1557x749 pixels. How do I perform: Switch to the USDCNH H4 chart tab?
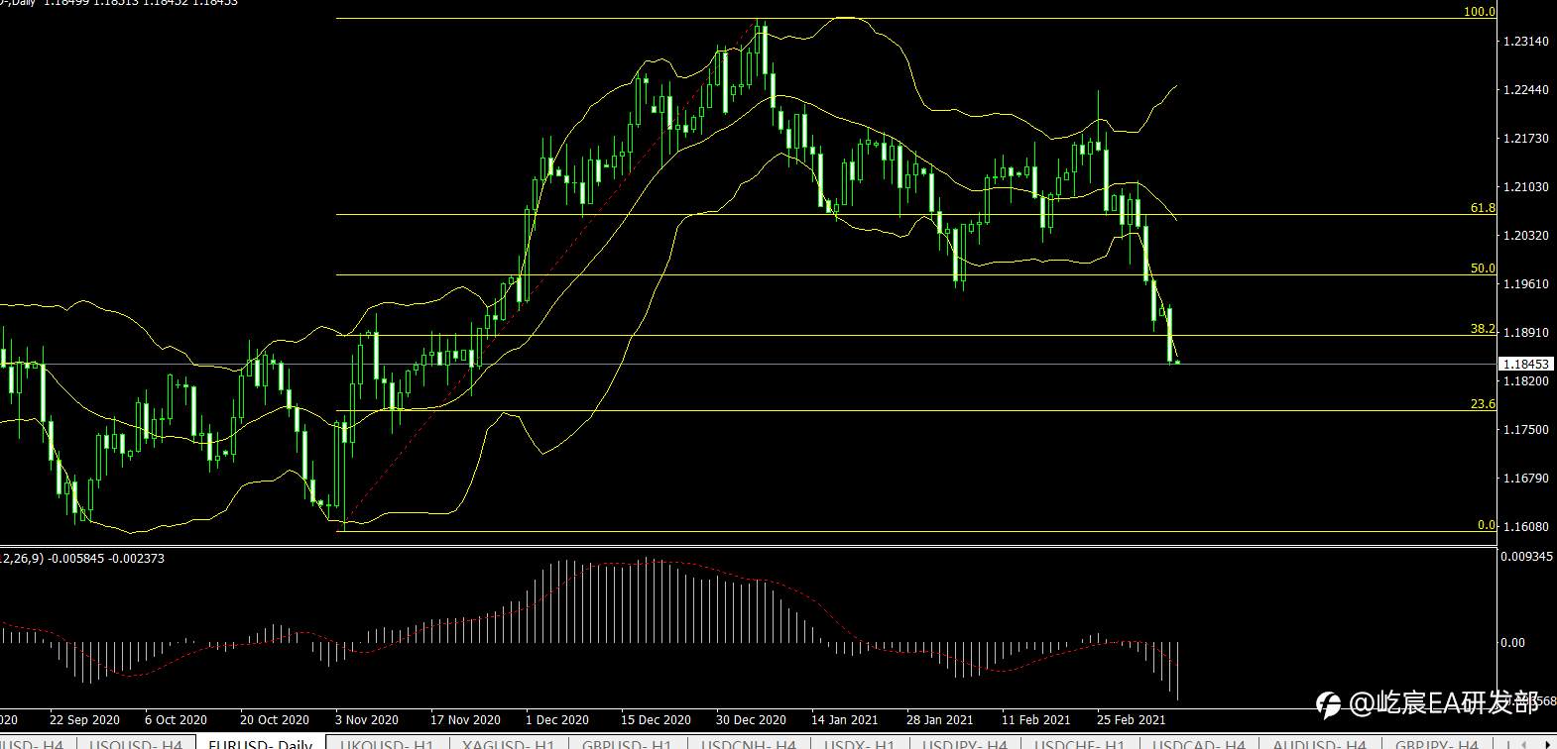[749, 743]
